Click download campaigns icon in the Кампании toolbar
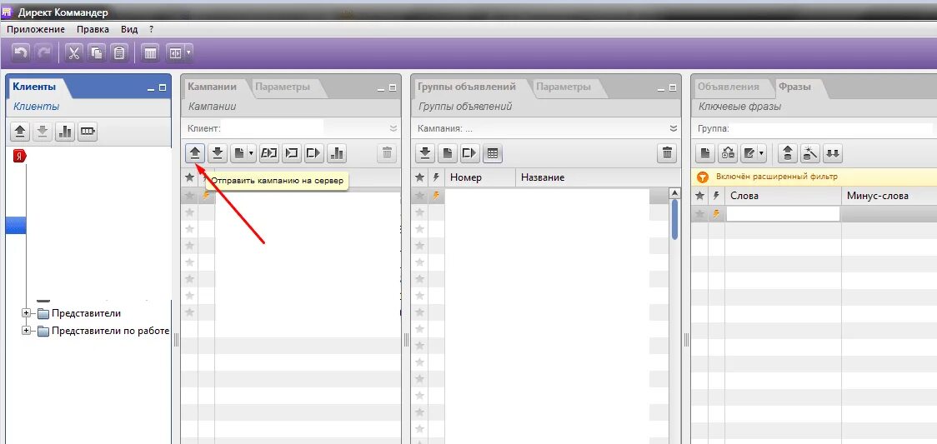This screenshot has width=937, height=444. click(x=218, y=153)
